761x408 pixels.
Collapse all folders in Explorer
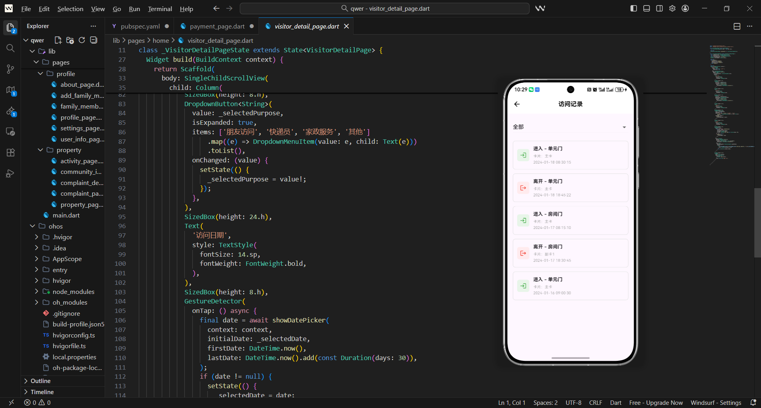94,40
